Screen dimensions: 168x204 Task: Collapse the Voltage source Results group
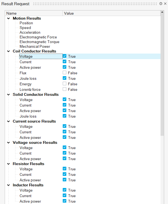pos(8,142)
